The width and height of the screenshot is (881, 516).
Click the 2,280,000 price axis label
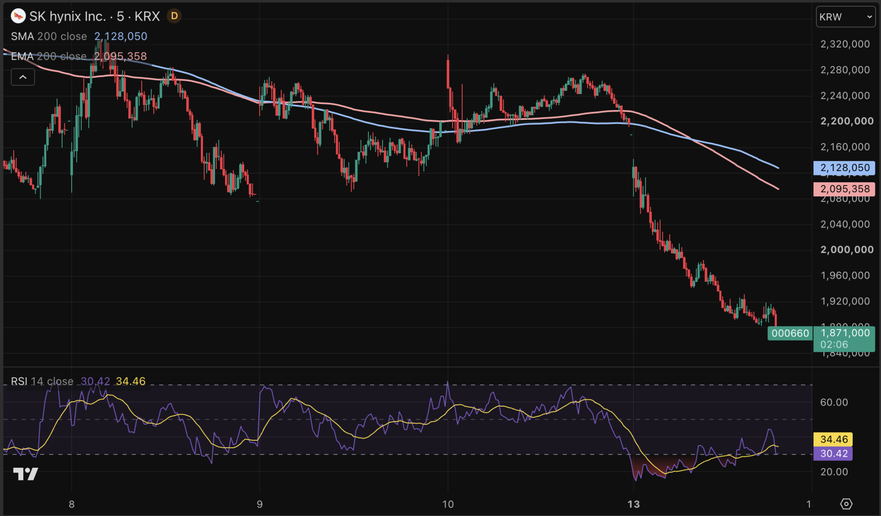pyautogui.click(x=845, y=70)
